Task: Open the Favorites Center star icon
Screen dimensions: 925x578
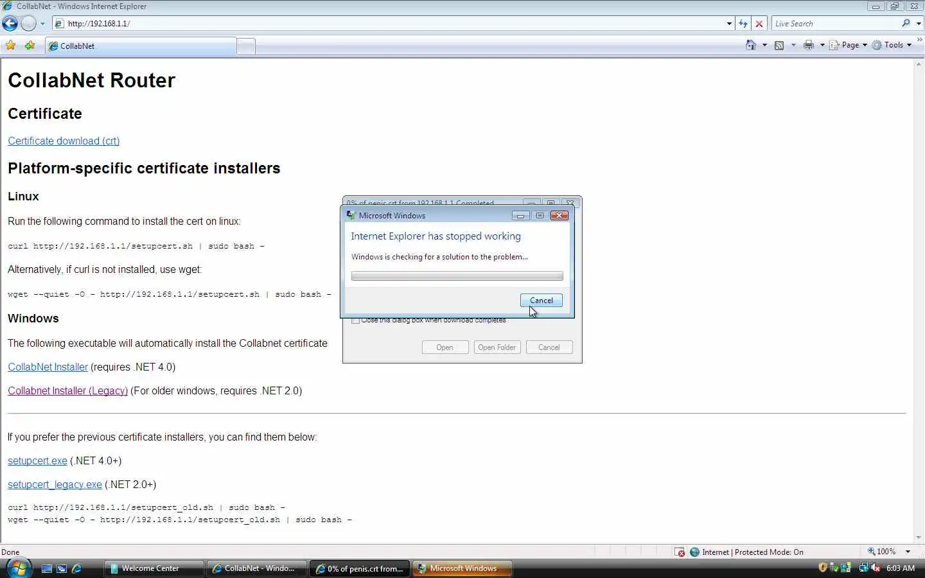Action: [10, 46]
